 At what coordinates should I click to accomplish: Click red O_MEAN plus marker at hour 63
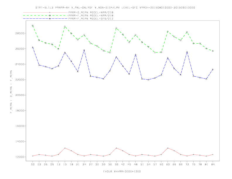[x=168, y=148]
